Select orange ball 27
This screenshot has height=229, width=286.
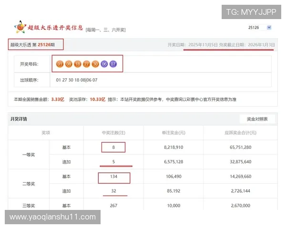pos(86,64)
